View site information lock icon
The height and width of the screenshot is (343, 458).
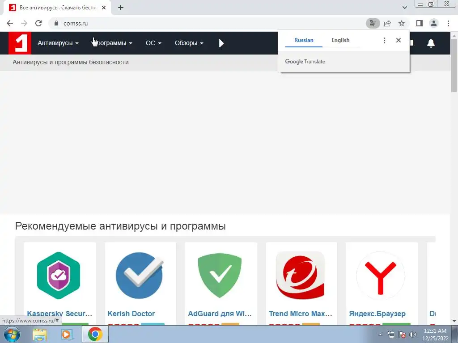click(x=56, y=23)
